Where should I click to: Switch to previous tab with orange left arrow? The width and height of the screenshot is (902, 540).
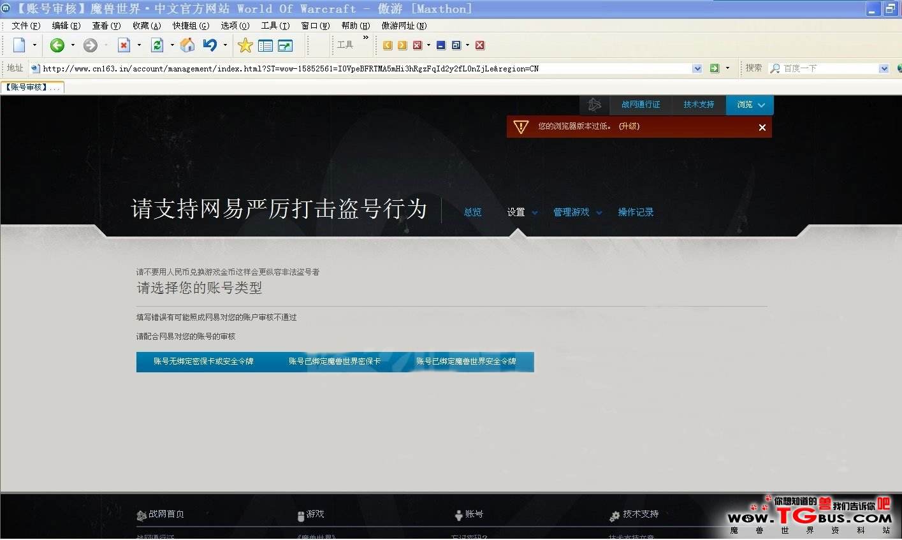click(388, 45)
